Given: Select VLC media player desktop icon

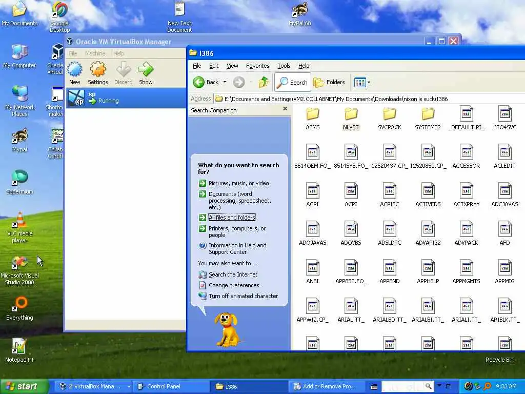Looking at the screenshot, I should pyautogui.click(x=20, y=228).
